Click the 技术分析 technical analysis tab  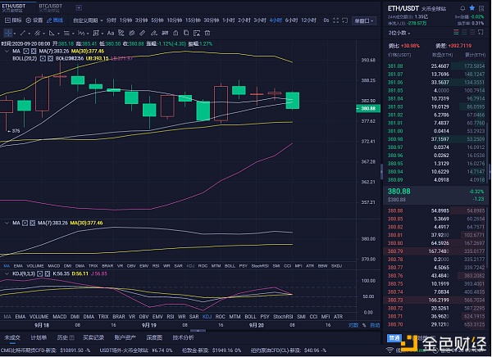pyautogui.click(x=183, y=337)
